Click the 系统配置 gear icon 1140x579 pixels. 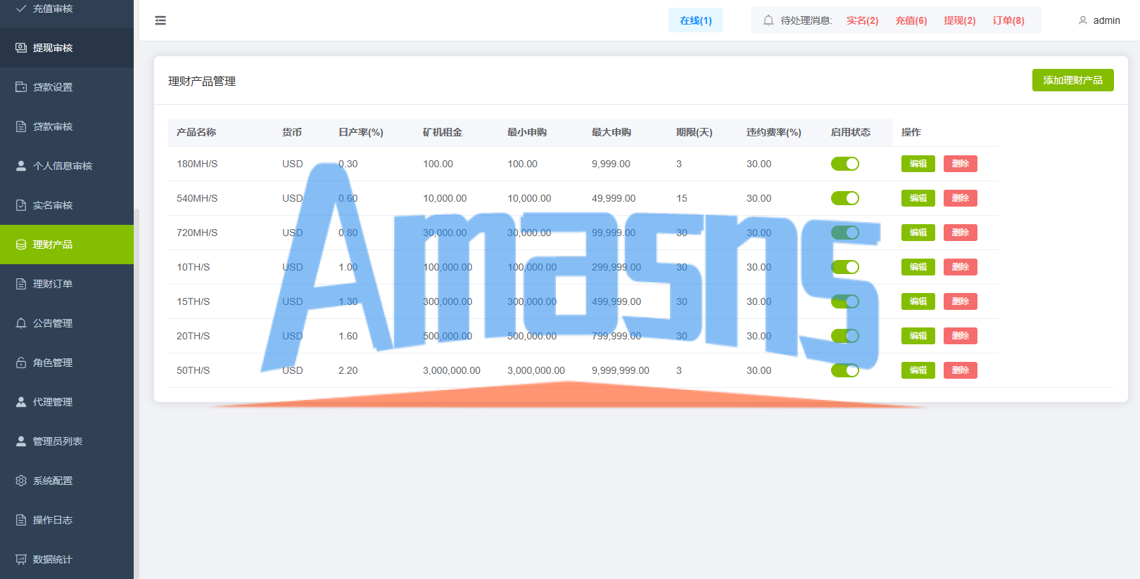pos(21,481)
